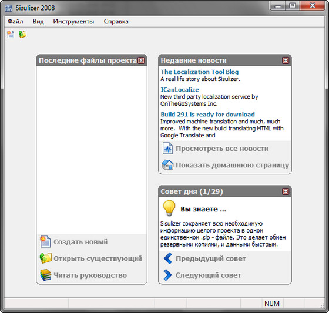329x313 pixels.
Task: Click the Открыть существующий folder icon
Action: tap(46, 258)
